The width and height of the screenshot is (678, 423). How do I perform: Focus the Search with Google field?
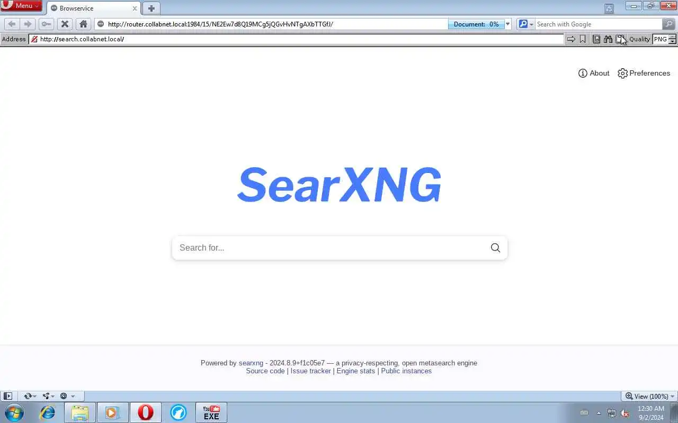pyautogui.click(x=599, y=24)
